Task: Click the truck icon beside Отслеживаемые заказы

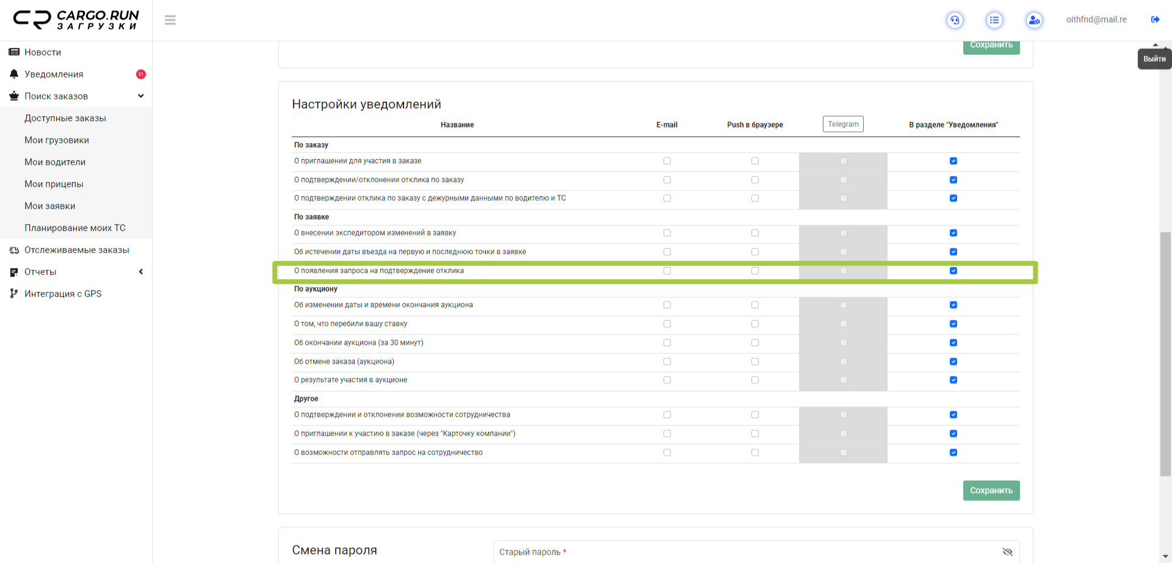Action: (14, 250)
